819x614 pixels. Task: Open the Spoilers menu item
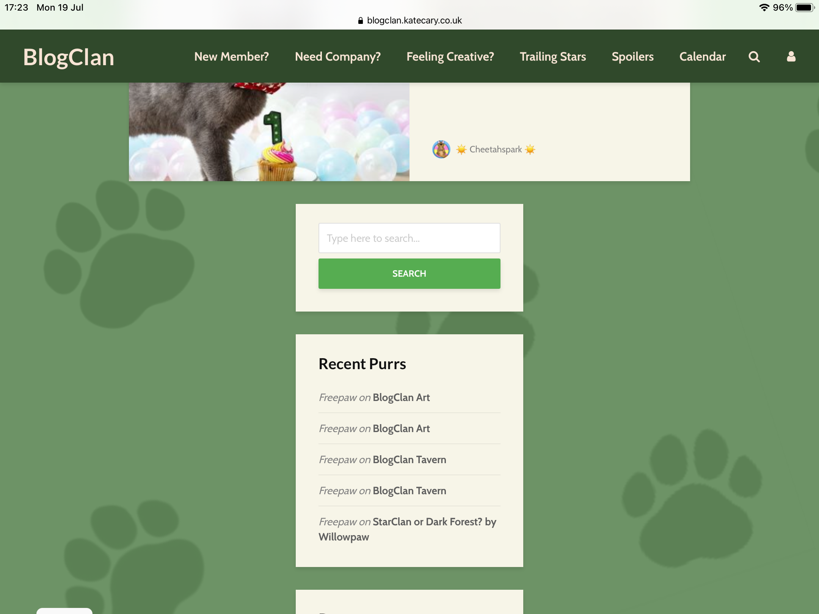[x=632, y=57]
